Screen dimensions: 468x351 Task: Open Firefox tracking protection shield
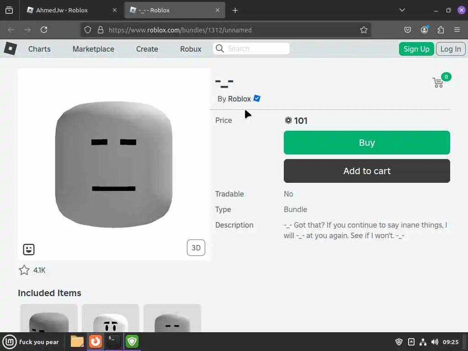pos(87,30)
